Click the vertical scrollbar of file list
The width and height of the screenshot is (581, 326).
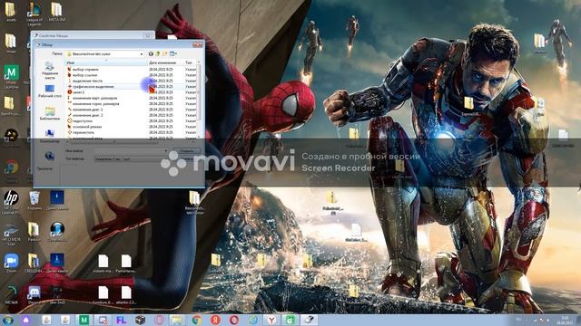click(x=199, y=99)
